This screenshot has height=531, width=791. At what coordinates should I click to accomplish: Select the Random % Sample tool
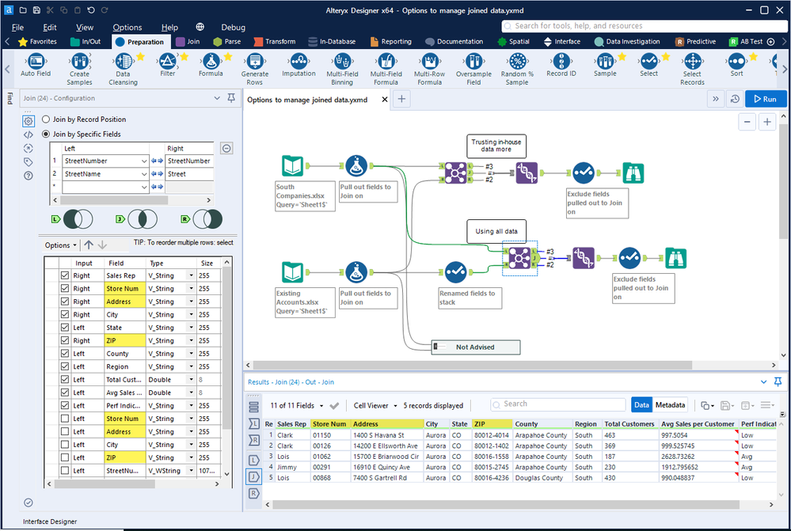[x=517, y=70]
